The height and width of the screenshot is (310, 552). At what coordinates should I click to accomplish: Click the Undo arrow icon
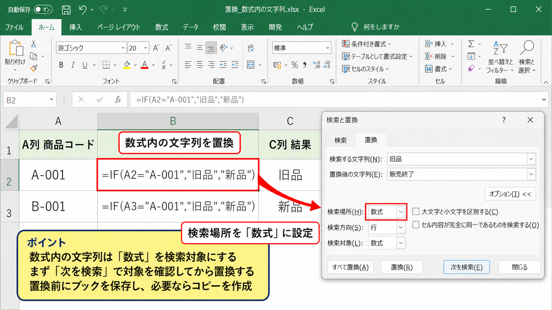(x=83, y=10)
